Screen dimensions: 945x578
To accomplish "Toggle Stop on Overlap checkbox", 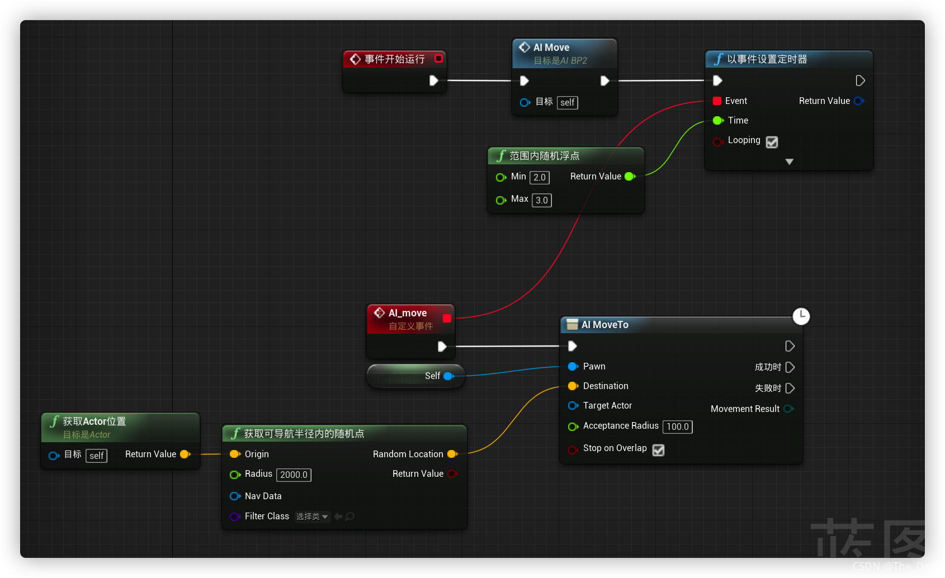I will tap(659, 450).
